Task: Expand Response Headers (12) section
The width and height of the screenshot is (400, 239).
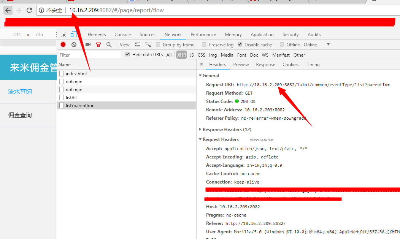Action: (200, 130)
